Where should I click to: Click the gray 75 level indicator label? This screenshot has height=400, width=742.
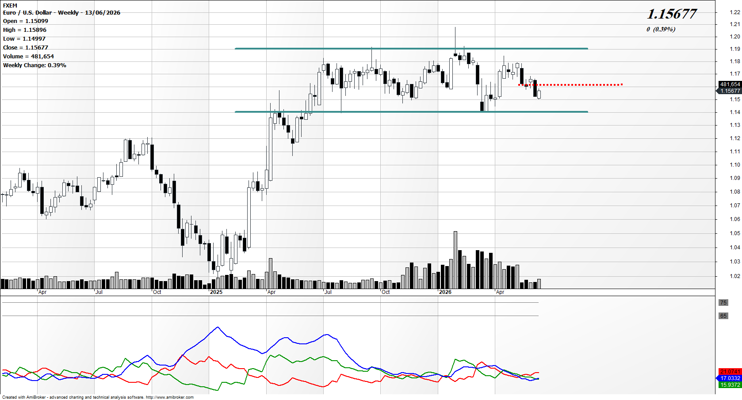pyautogui.click(x=723, y=303)
